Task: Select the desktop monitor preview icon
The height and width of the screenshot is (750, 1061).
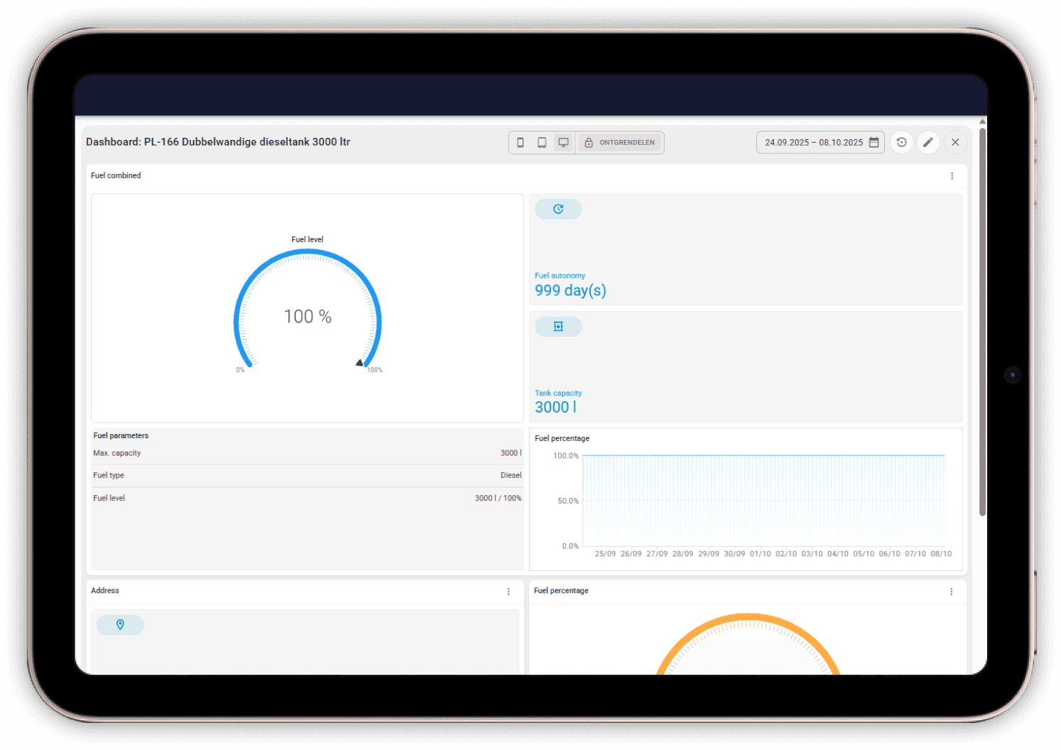Action: click(x=563, y=142)
